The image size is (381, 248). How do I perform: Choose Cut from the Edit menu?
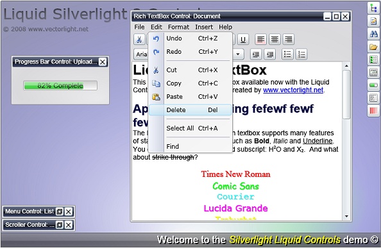(190, 70)
